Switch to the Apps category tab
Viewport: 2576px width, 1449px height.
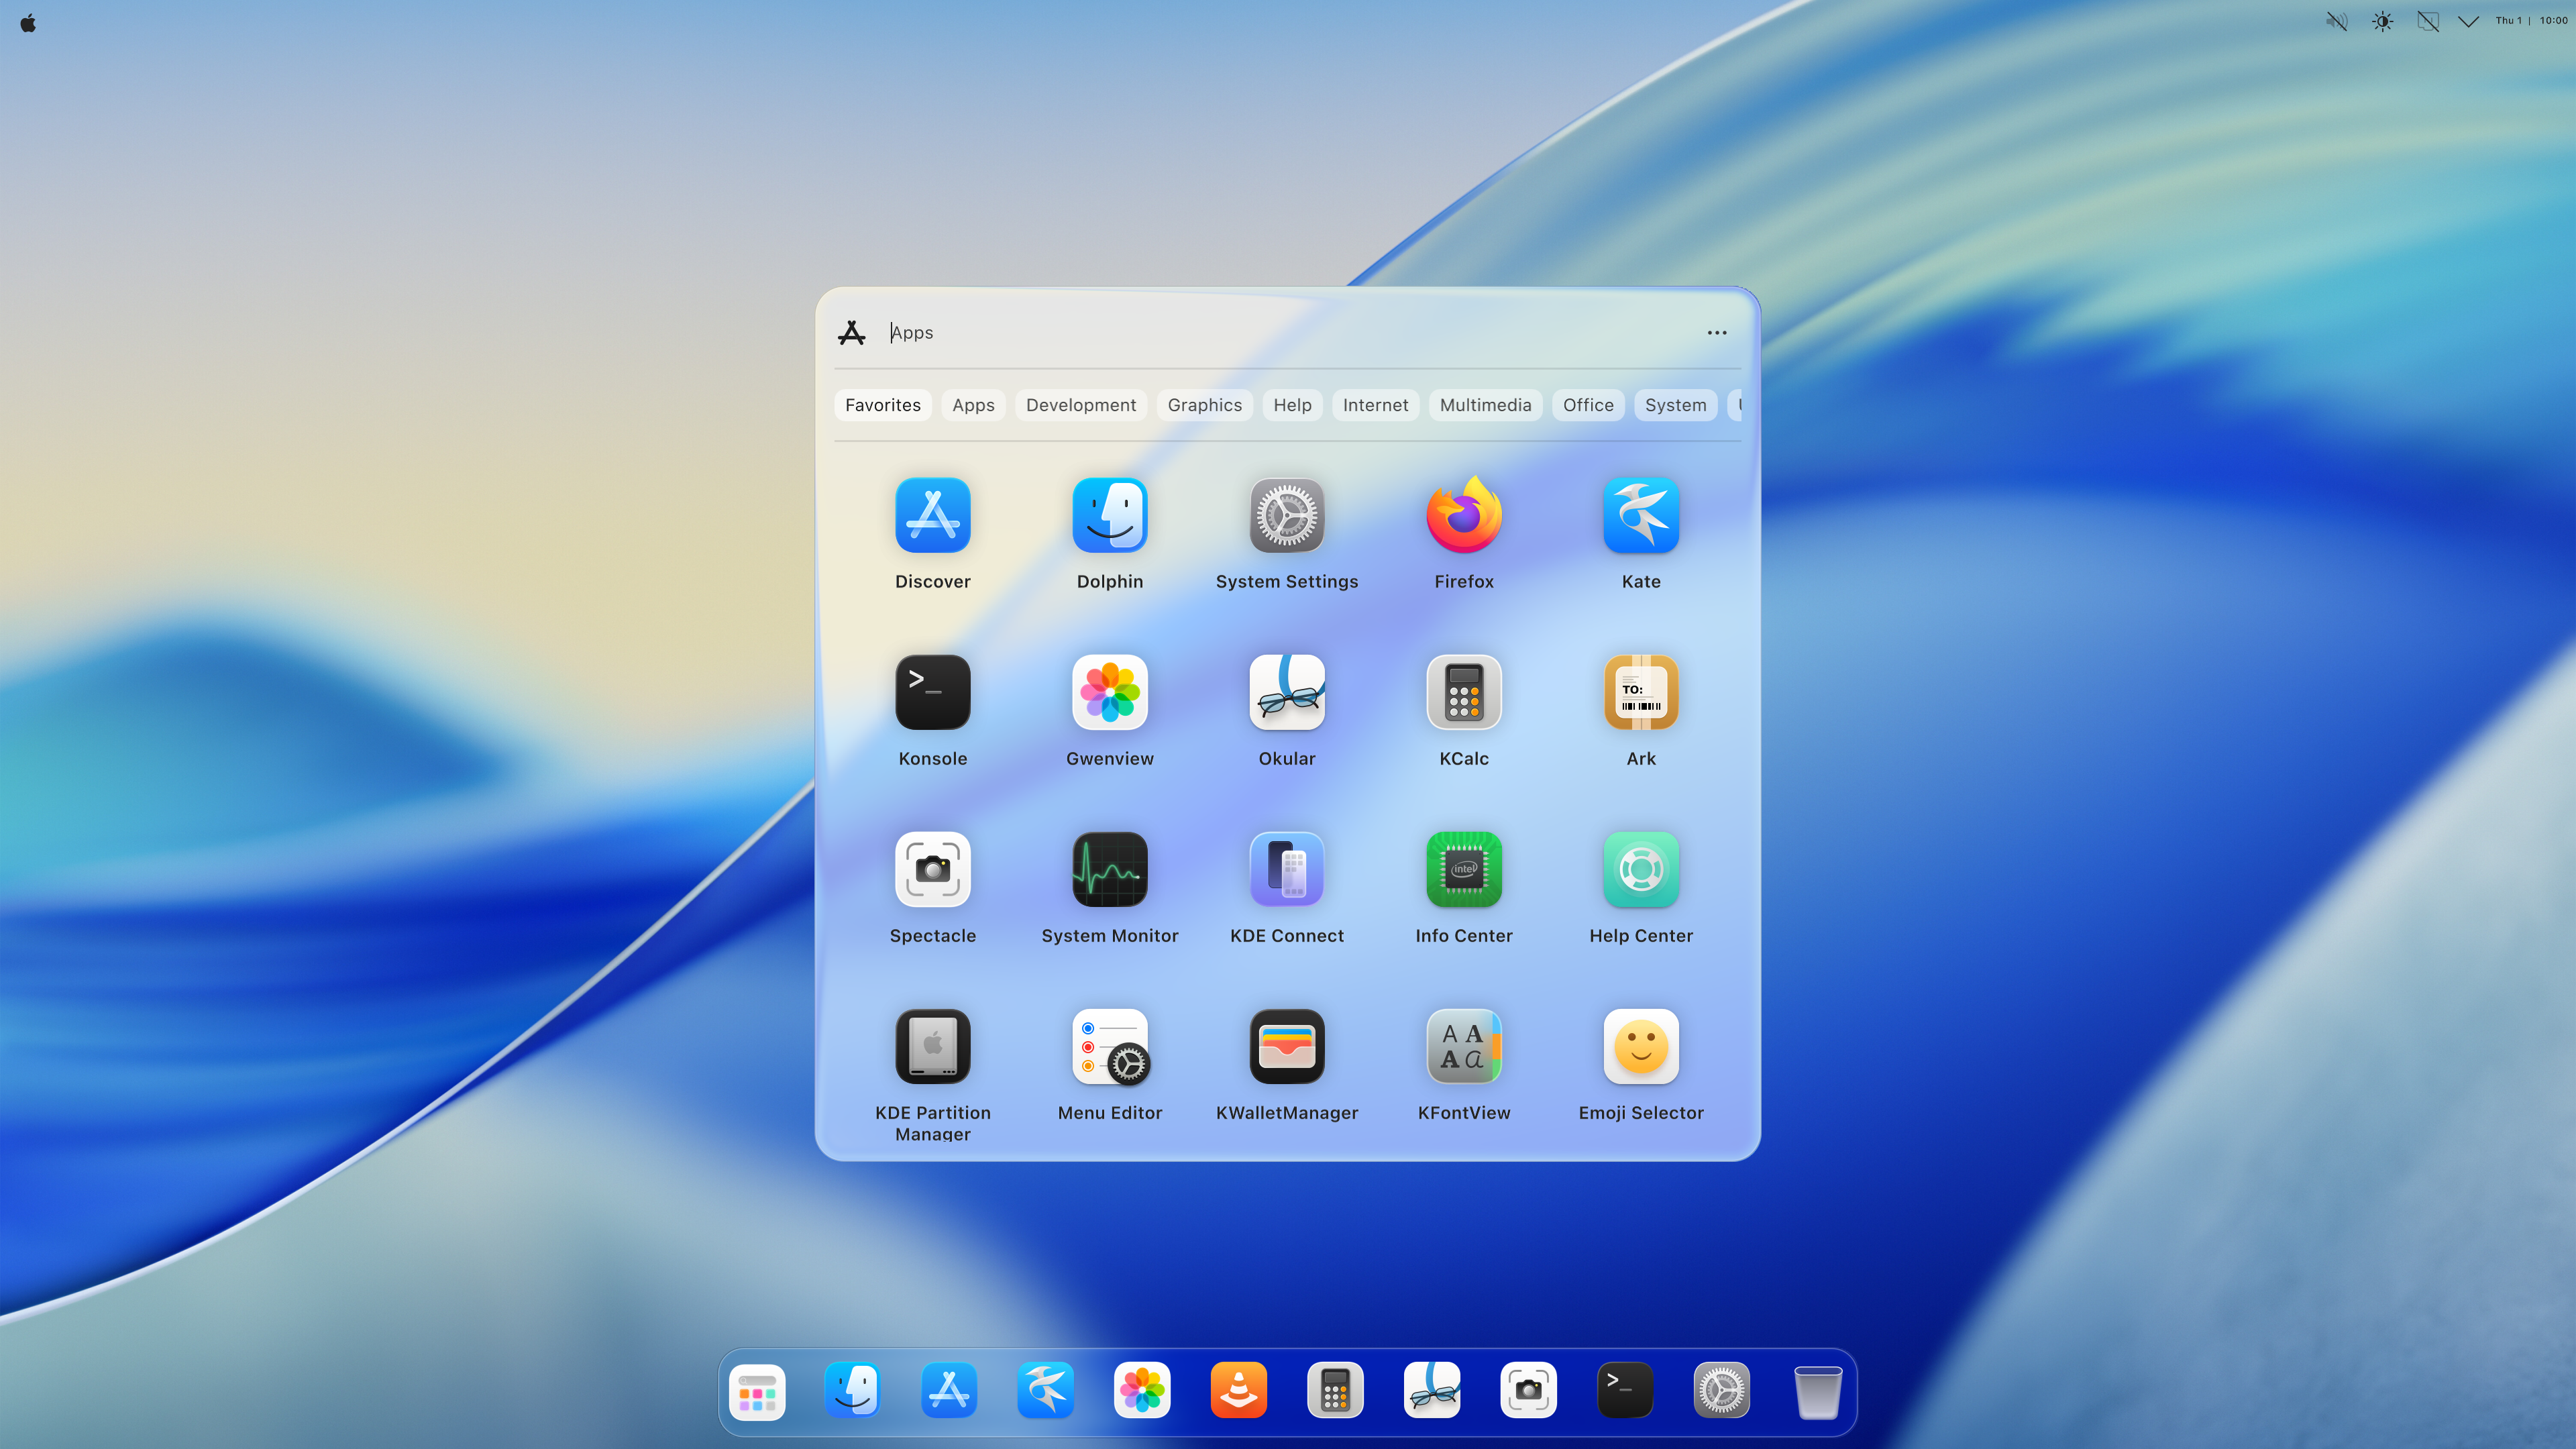click(972, 405)
